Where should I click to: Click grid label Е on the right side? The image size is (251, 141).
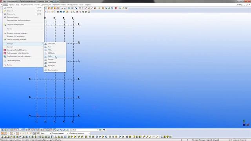[78, 24]
